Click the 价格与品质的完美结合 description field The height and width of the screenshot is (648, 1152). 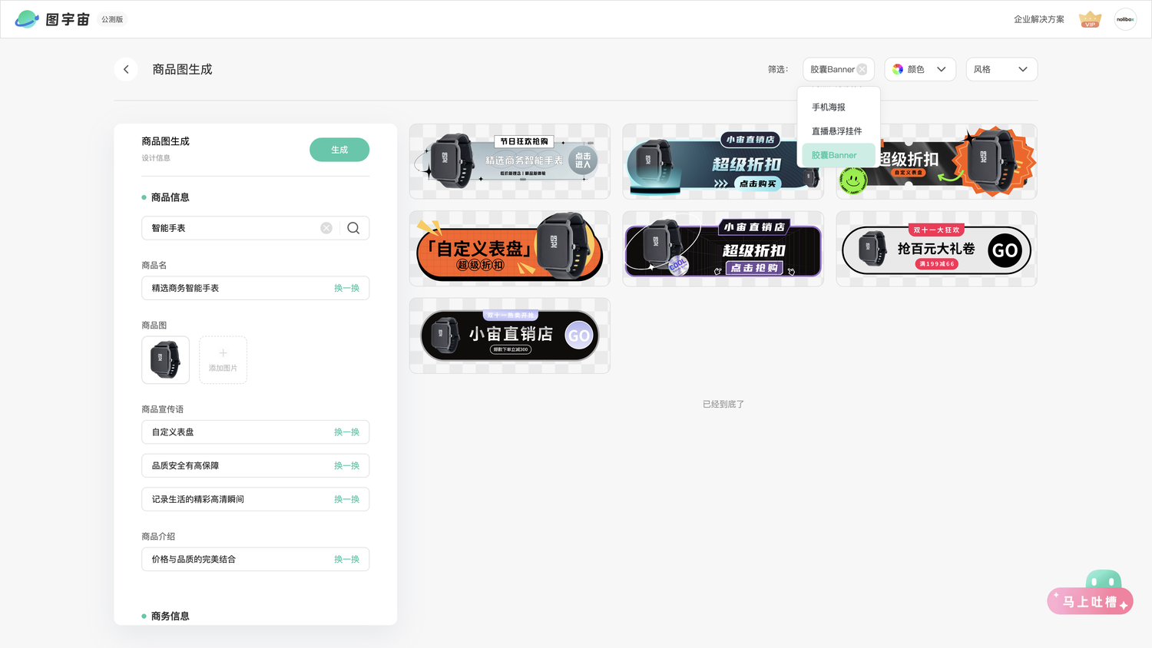point(255,559)
